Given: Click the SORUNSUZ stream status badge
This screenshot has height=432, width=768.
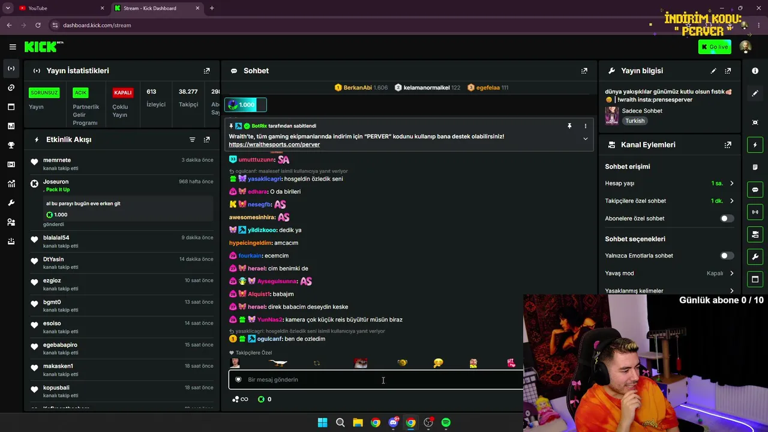Looking at the screenshot, I should (44, 92).
